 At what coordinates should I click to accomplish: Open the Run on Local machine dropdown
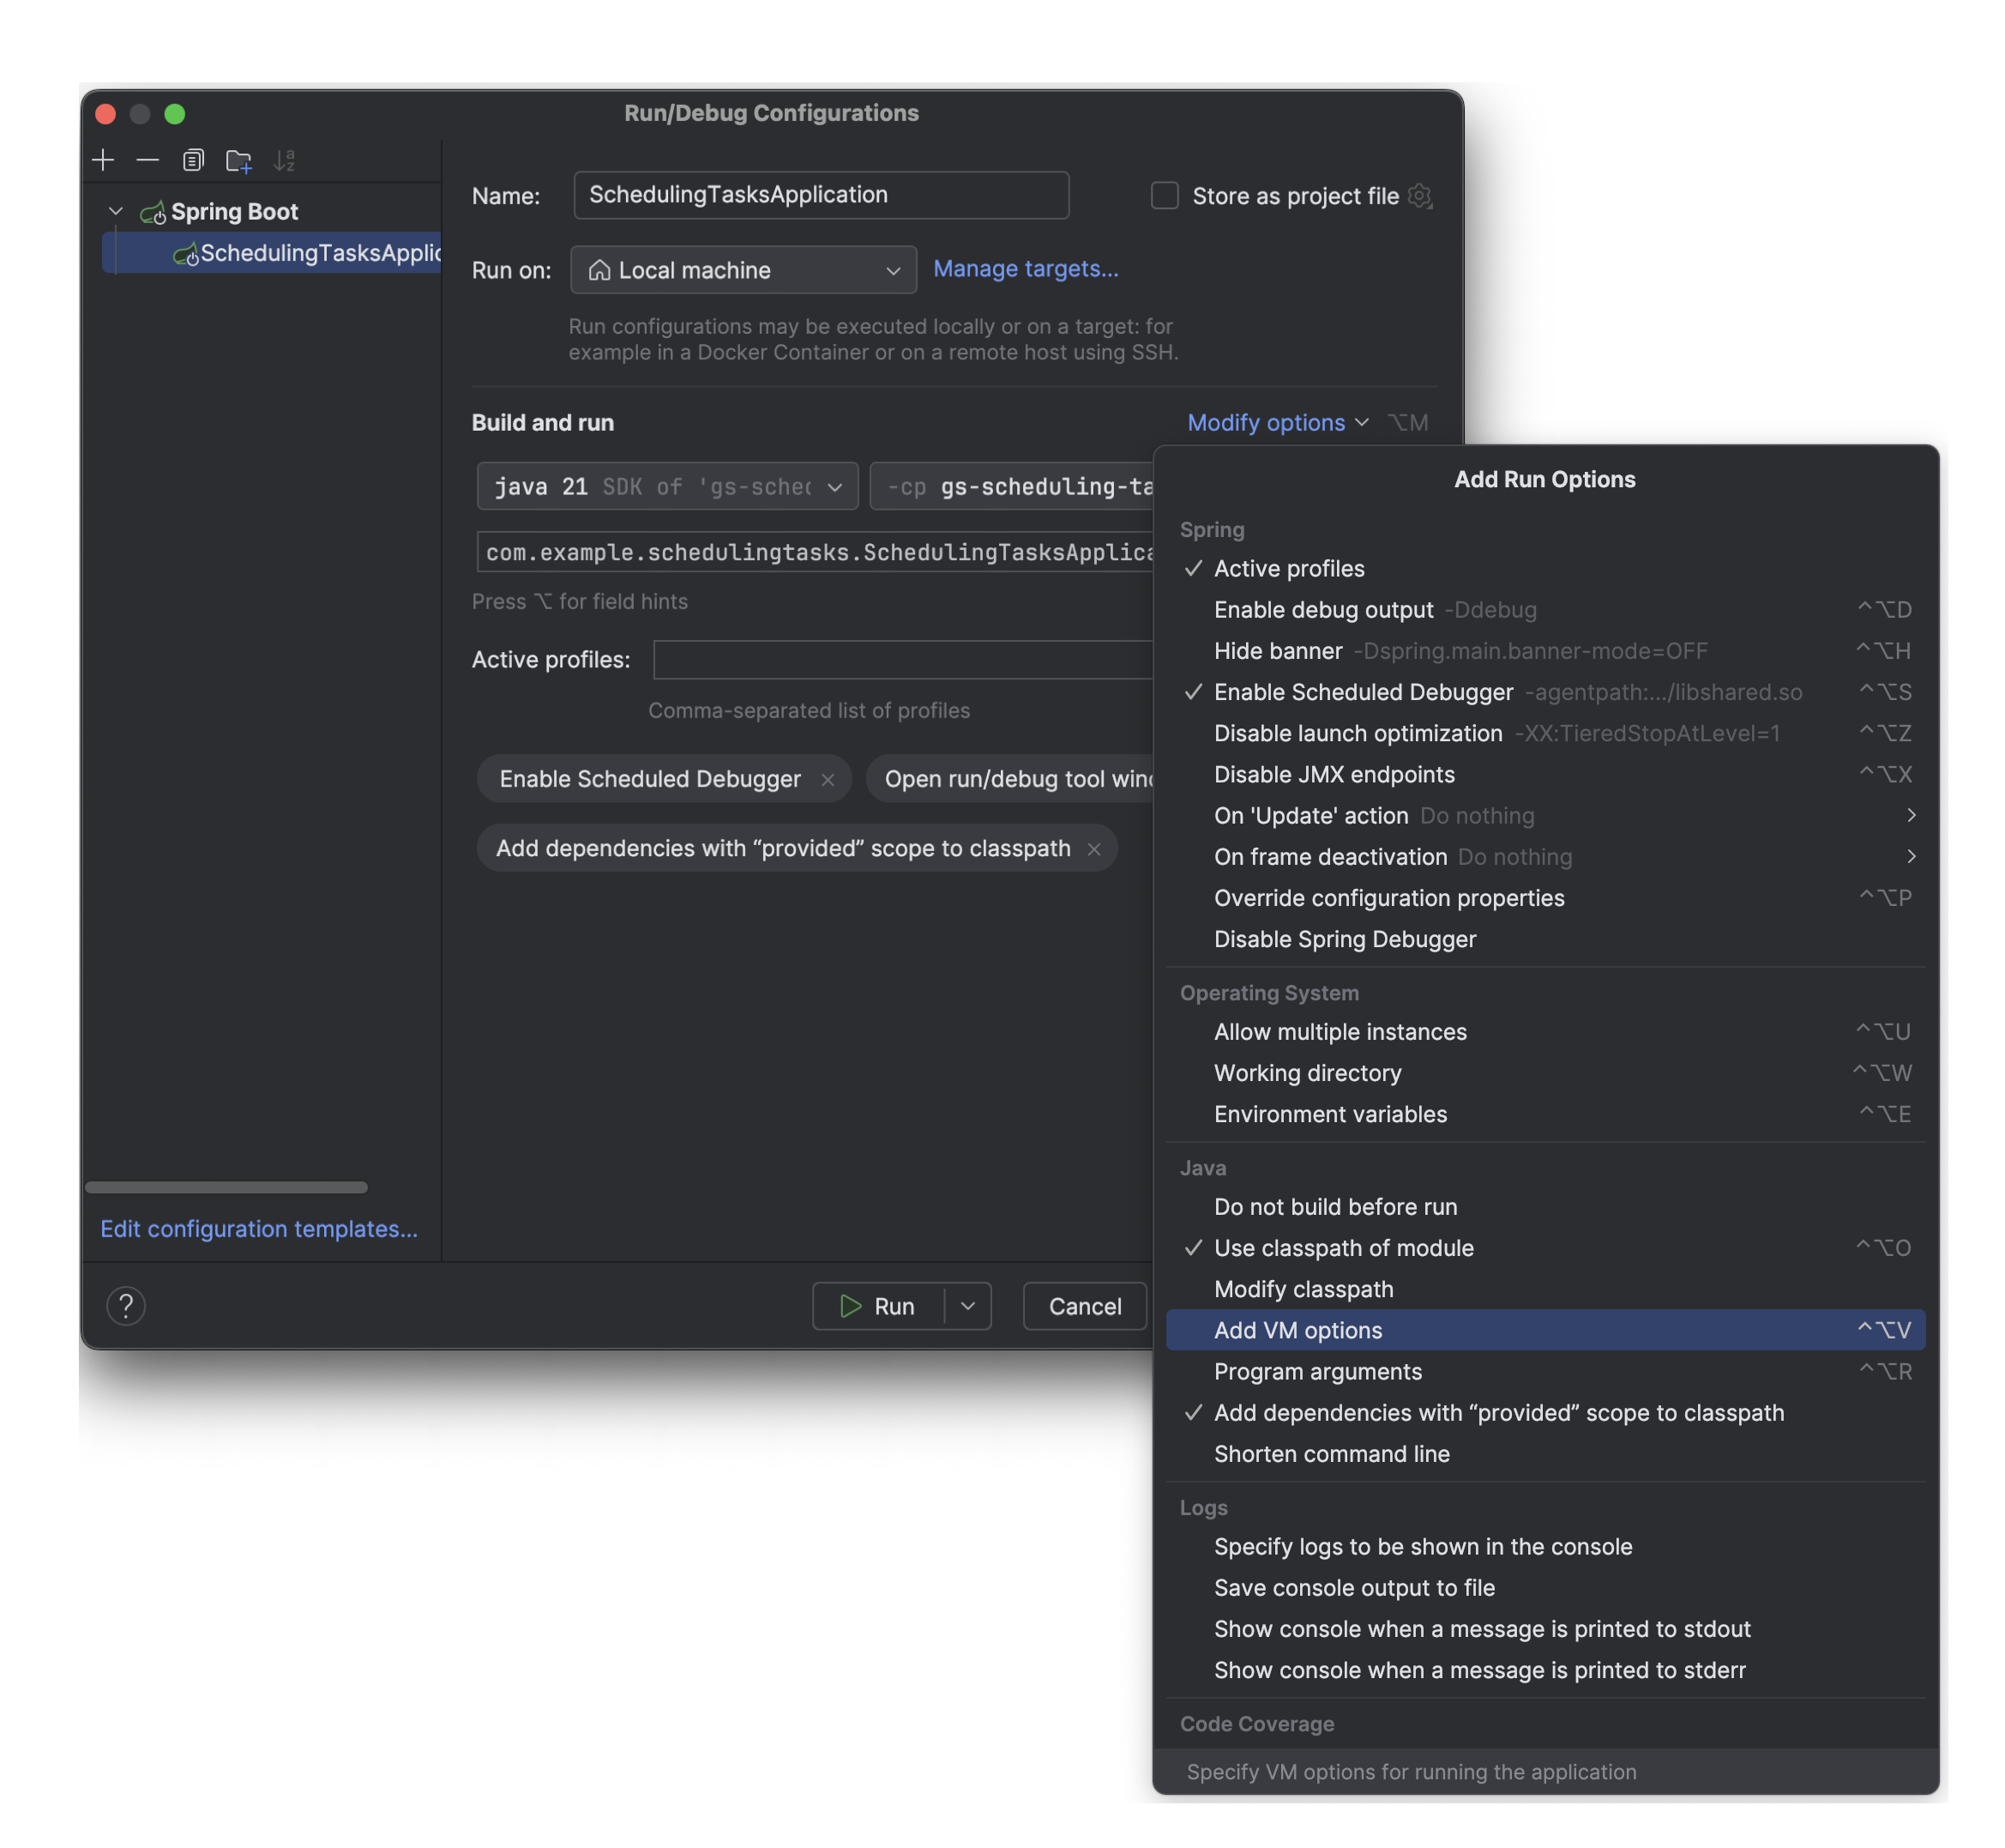pos(743,269)
